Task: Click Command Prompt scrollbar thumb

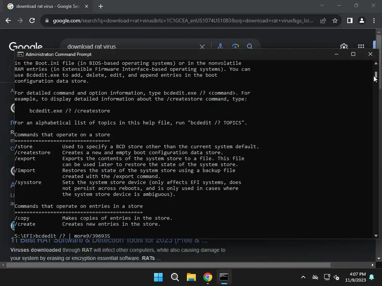Action: coord(376,74)
